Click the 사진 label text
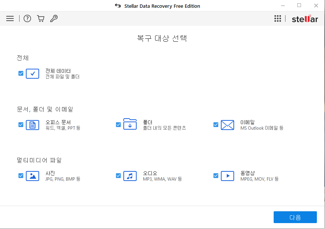 pyautogui.click(x=50, y=173)
